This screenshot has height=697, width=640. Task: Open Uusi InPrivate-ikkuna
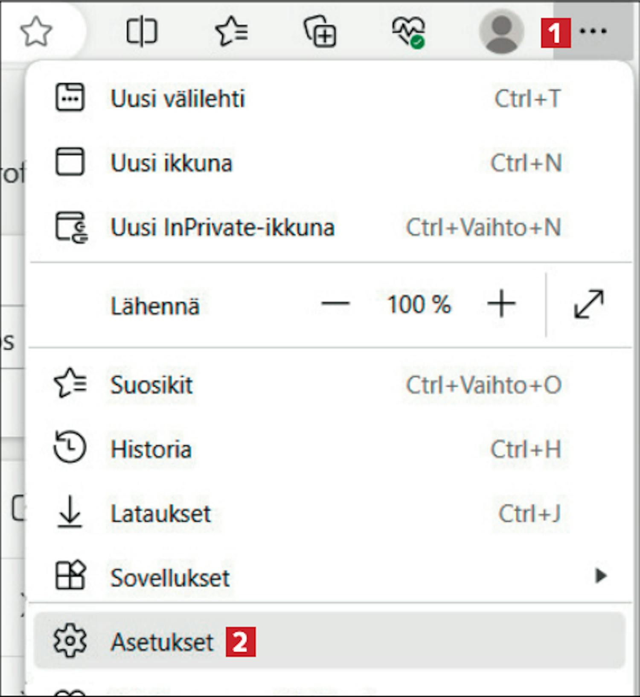tap(222, 227)
